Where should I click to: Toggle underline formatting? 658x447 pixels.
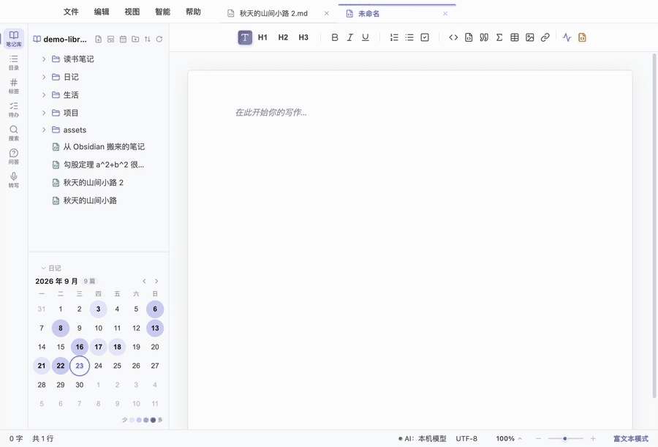coord(366,37)
